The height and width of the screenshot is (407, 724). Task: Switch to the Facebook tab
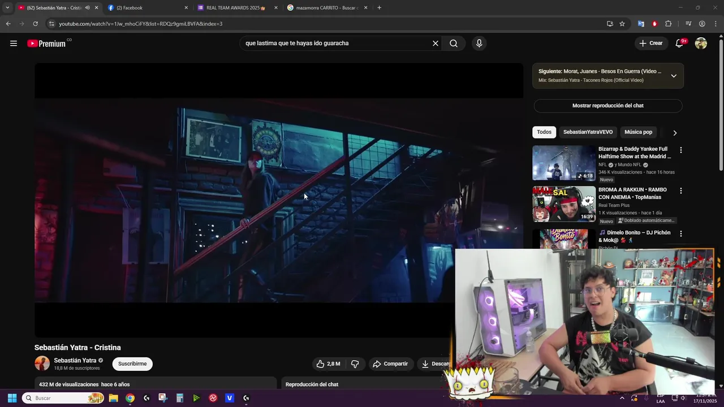(147, 8)
